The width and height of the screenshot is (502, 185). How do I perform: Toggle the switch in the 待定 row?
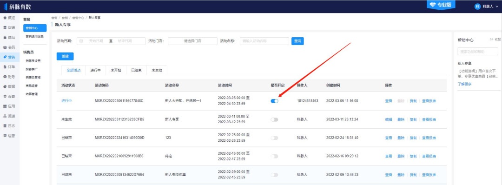click(x=274, y=156)
